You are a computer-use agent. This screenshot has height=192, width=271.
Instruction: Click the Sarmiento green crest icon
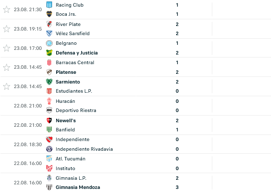pos(50,81)
